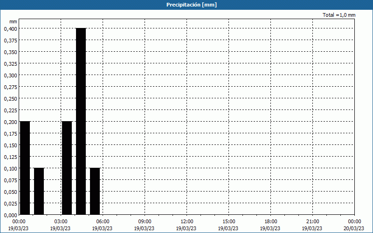The image size is (373, 233).
Task: Click the 0,275 y-axis label
Action: click(10, 87)
